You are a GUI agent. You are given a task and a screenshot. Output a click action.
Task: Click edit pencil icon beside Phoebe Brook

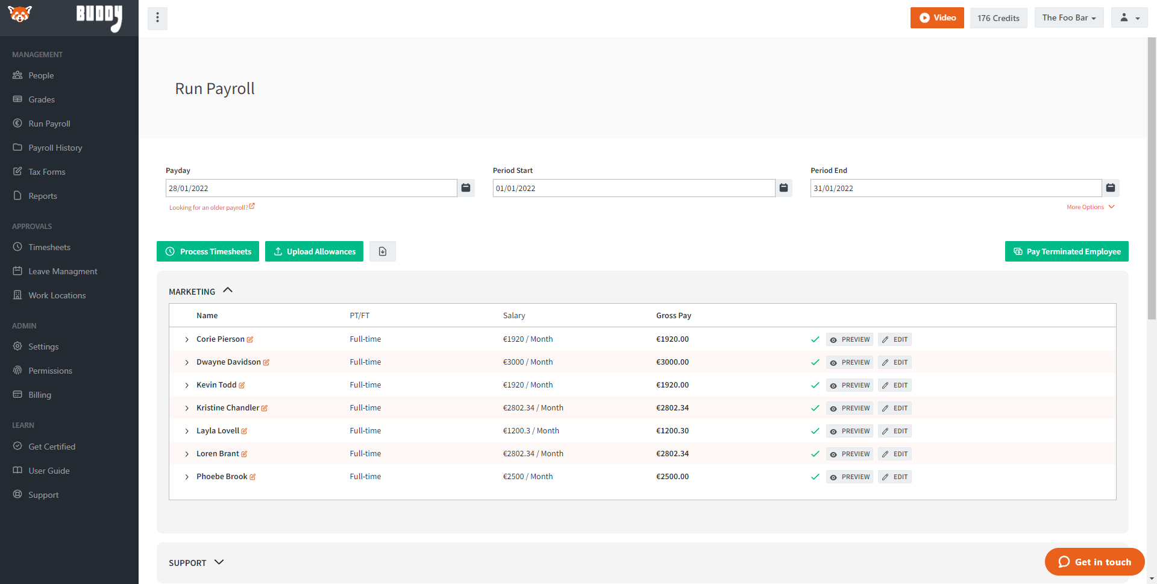point(252,477)
